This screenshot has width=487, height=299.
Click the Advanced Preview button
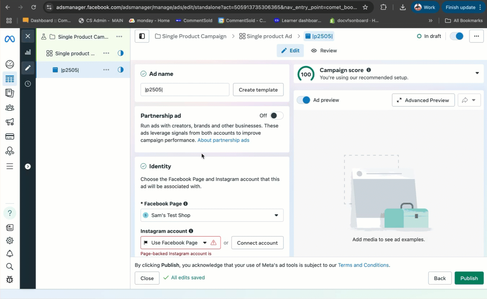coord(423,100)
